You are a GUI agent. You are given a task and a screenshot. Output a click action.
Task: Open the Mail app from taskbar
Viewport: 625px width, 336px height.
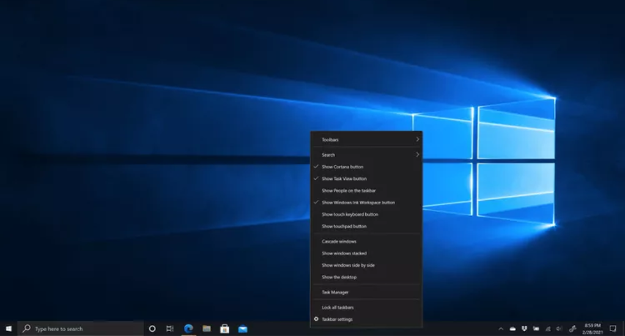243,329
